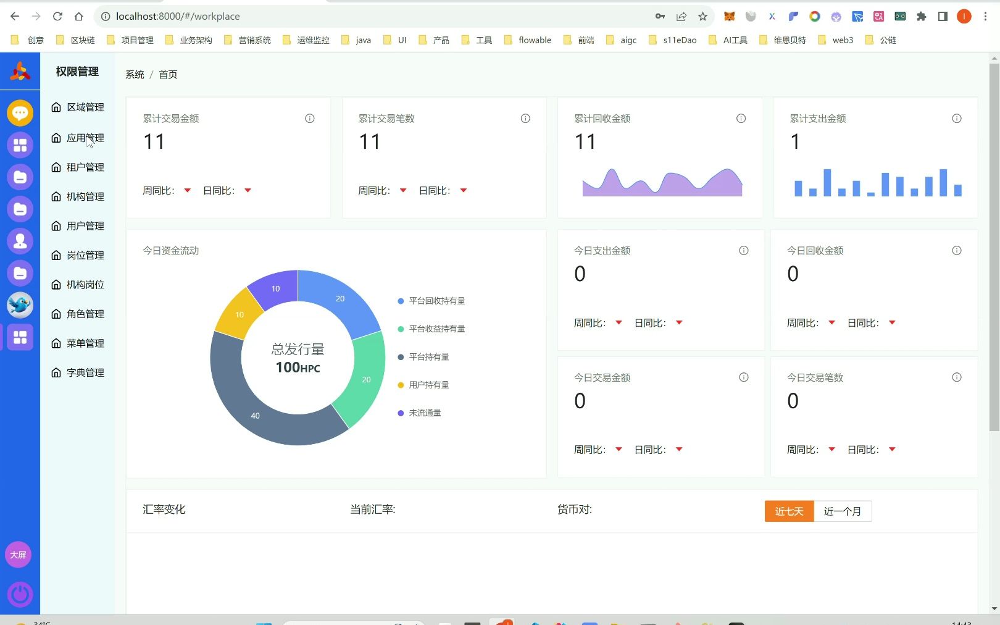Click the blue bird sidebar icon
The image size is (1000, 625).
tap(20, 305)
